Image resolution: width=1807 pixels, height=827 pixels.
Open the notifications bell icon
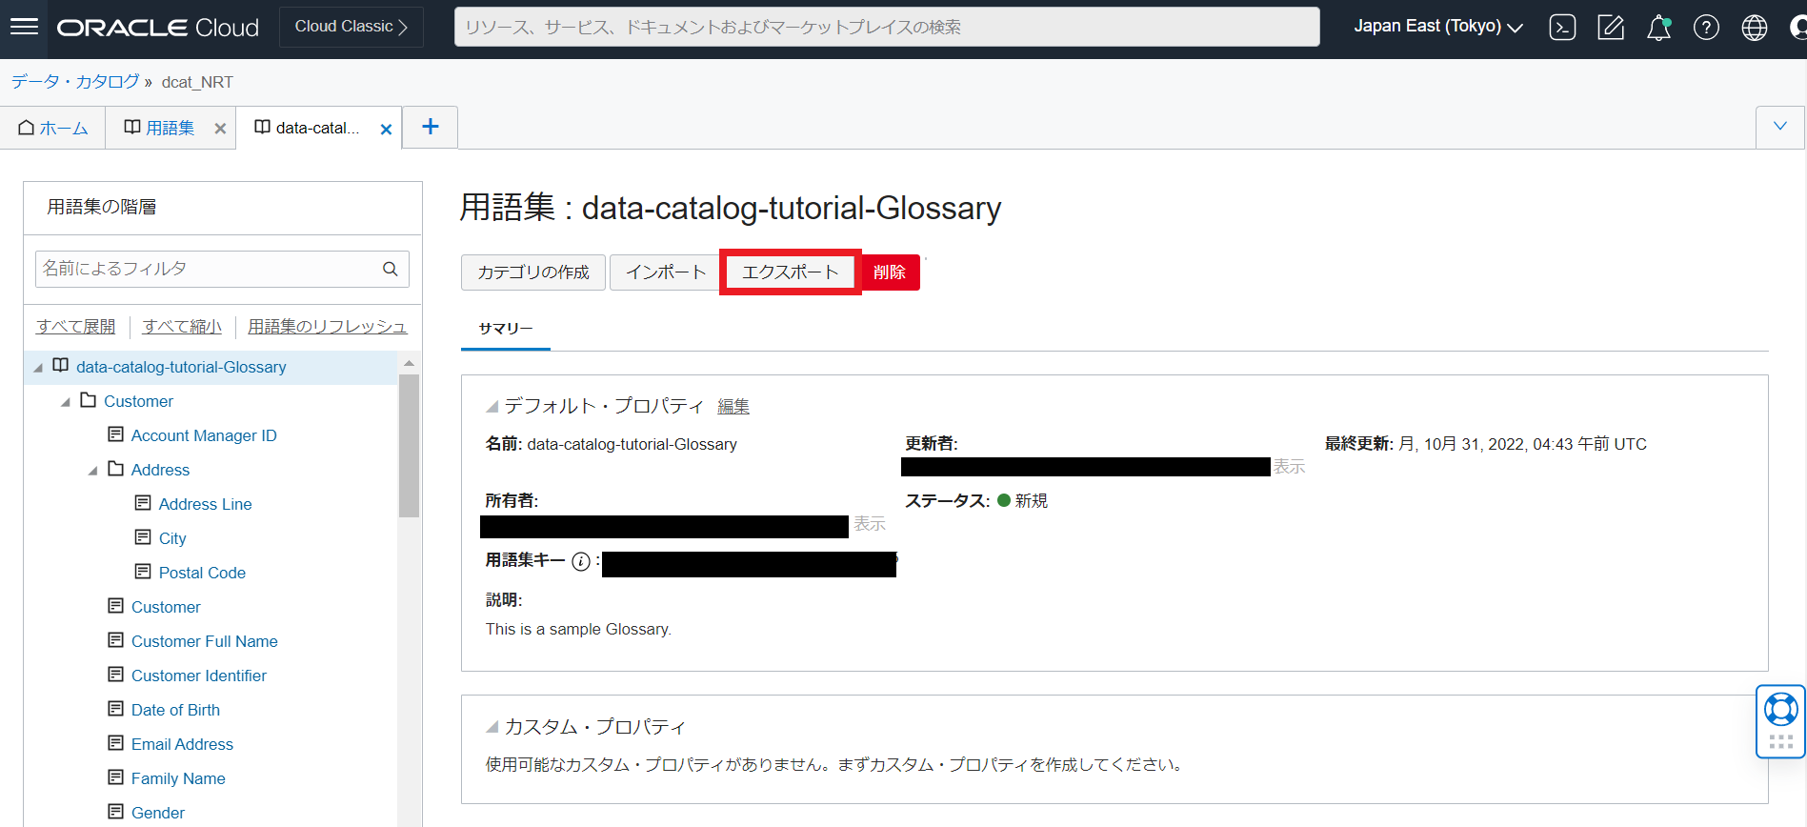pos(1658,28)
